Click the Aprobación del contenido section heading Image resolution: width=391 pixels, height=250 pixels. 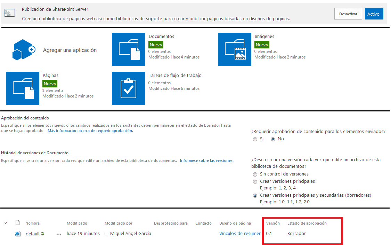25,118
